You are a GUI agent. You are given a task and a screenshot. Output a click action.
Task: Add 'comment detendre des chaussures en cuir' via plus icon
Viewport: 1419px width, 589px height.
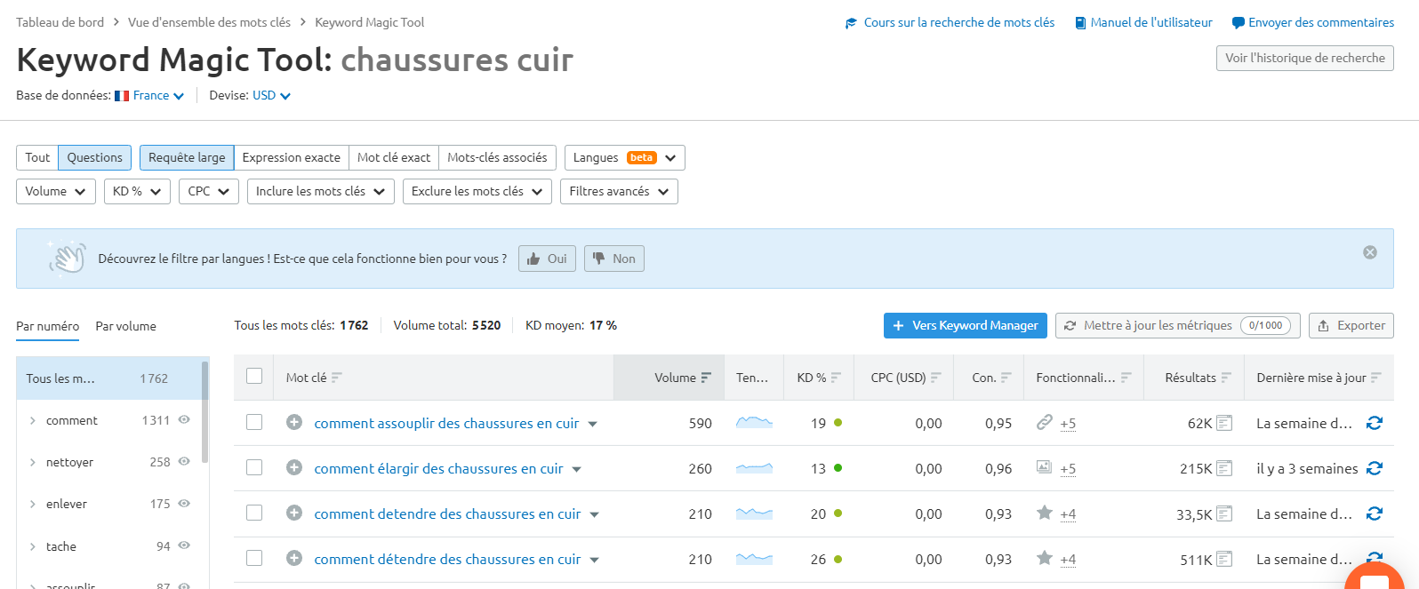pos(294,513)
